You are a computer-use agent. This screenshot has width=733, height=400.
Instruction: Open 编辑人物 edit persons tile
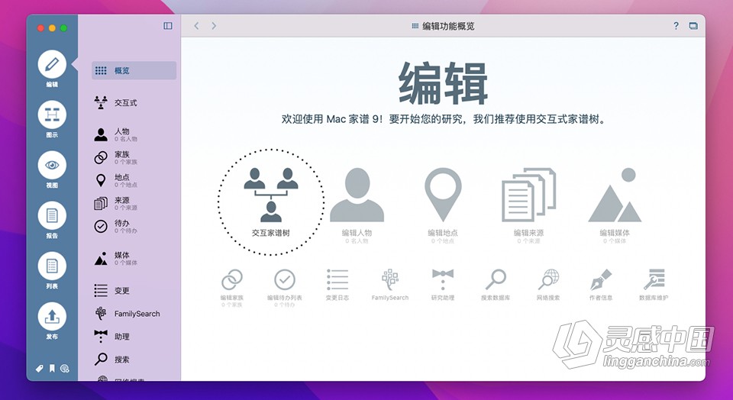pos(357,205)
